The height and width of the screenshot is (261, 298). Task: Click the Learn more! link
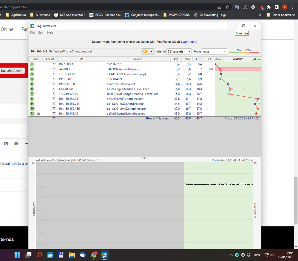click(x=189, y=42)
